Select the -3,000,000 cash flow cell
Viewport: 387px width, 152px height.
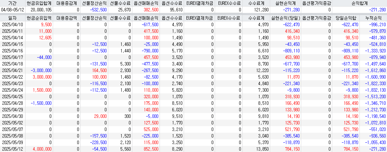pyautogui.click(x=41, y=70)
